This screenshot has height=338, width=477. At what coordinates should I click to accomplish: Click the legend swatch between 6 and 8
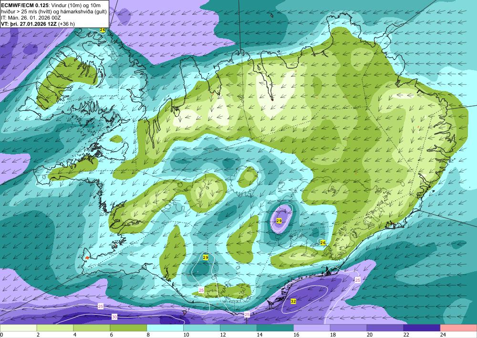click(128, 328)
